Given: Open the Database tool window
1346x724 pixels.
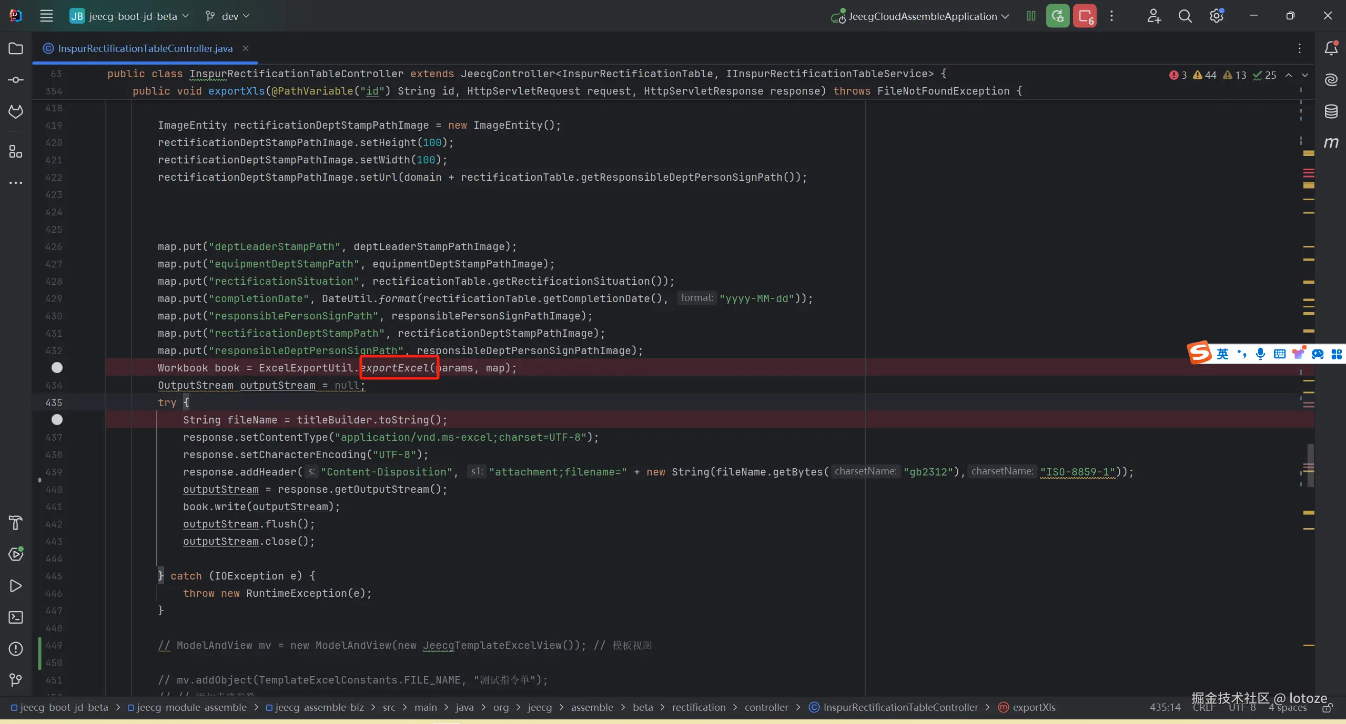Looking at the screenshot, I should (x=1331, y=111).
